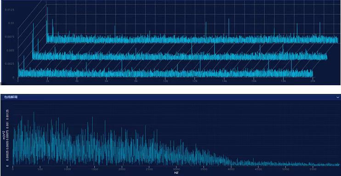This screenshot has width=341, height=176.
Task: Select the 500 tick on envelope spectrum axis
Action: [x=40, y=169]
